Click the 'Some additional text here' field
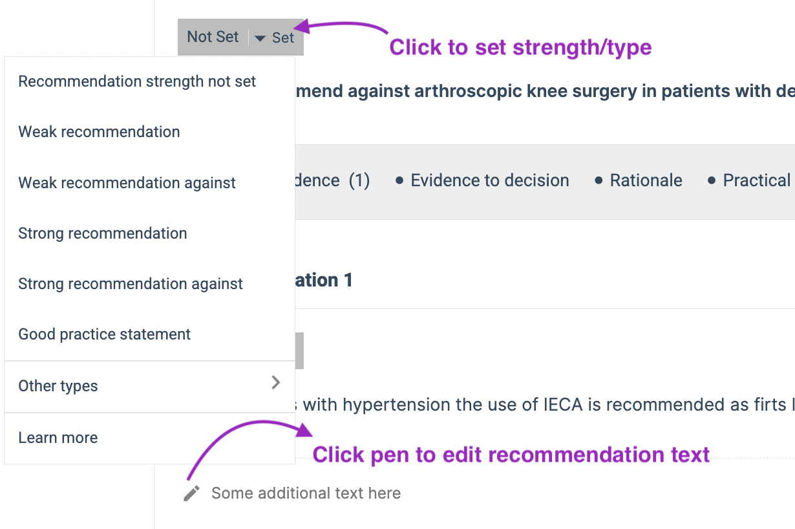This screenshot has width=795, height=529. pyautogui.click(x=306, y=493)
